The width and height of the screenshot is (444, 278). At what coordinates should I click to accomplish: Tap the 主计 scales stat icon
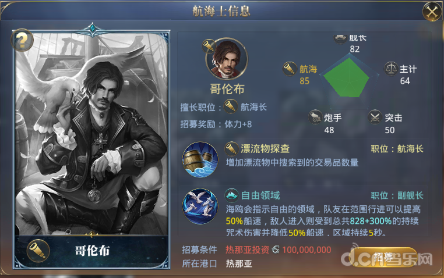[x=391, y=69]
